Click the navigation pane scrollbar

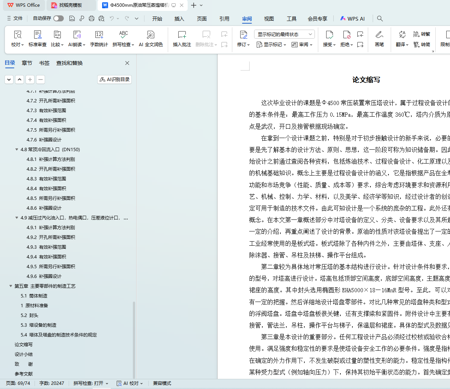134,340
